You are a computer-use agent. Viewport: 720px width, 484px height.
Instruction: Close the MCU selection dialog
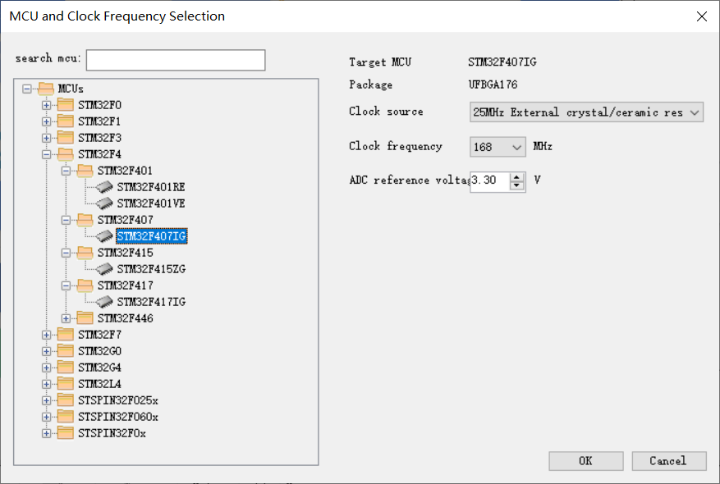(702, 16)
